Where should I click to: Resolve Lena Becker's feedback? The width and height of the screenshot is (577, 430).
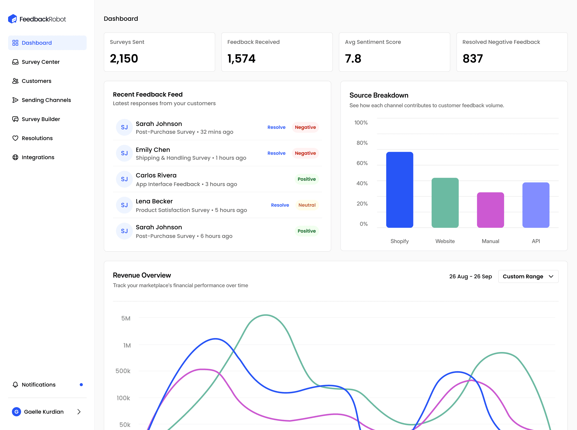[x=280, y=205]
